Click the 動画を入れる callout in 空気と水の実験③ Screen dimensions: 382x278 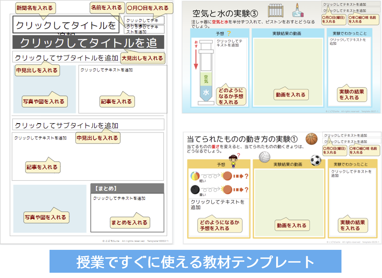click(291, 95)
